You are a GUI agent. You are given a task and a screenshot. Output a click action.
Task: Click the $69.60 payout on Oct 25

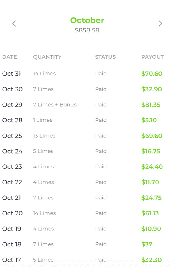(x=152, y=136)
